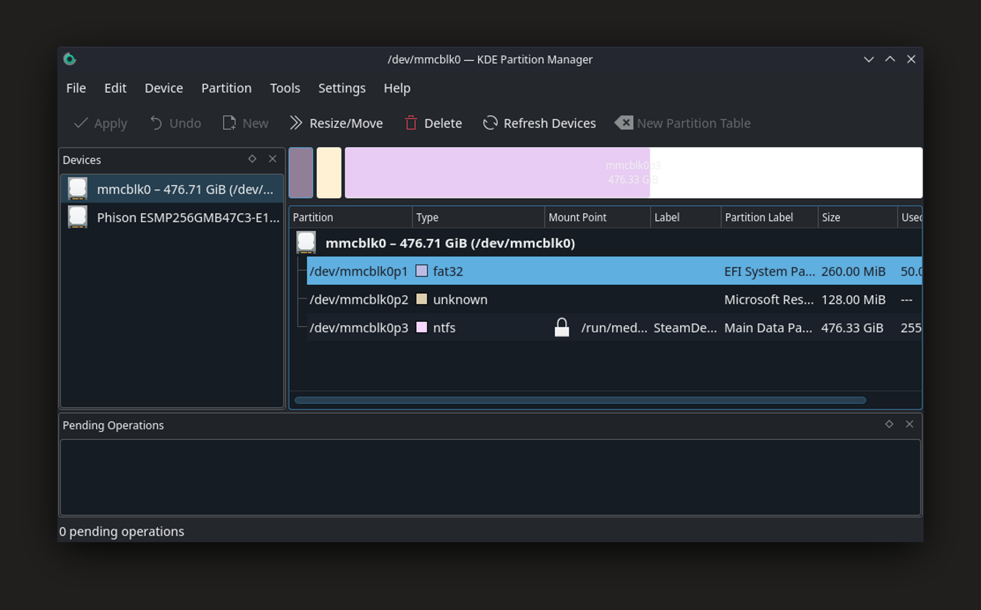Click the Undo arrow icon
Viewport: 981px width, 610px height.
pos(156,123)
